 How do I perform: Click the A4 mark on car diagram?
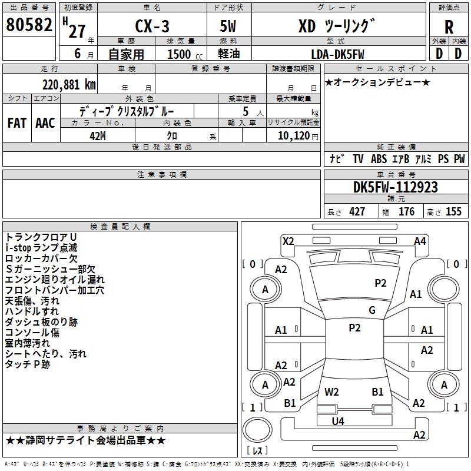tap(420, 241)
